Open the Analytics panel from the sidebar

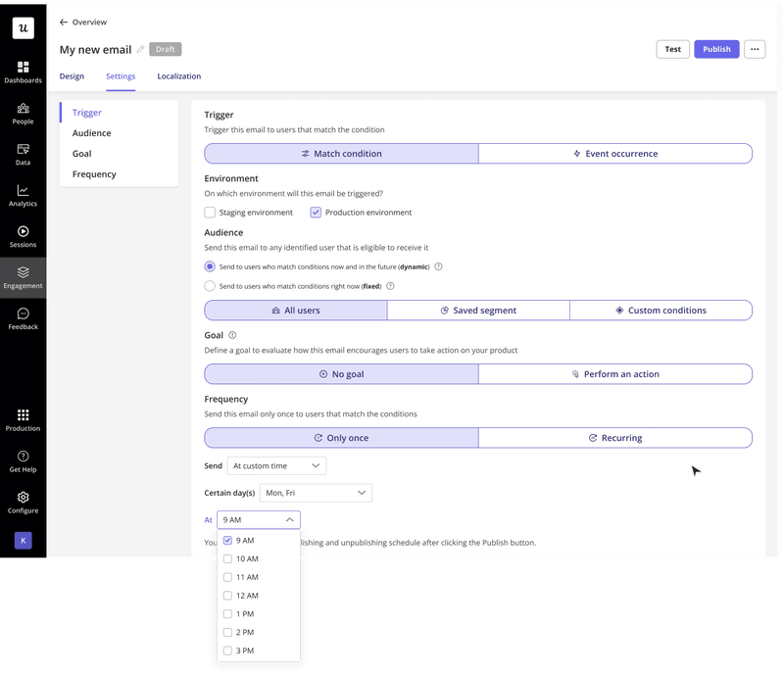pyautogui.click(x=23, y=196)
